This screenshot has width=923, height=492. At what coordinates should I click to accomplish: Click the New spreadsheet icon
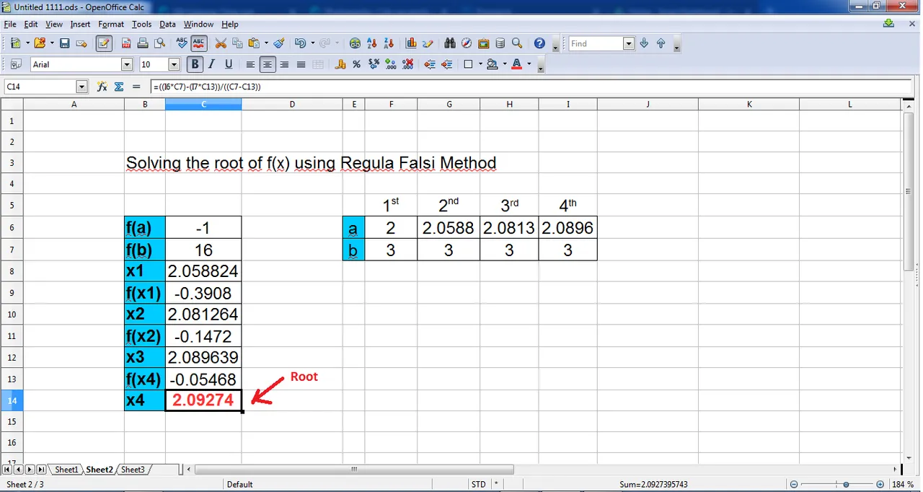point(14,44)
